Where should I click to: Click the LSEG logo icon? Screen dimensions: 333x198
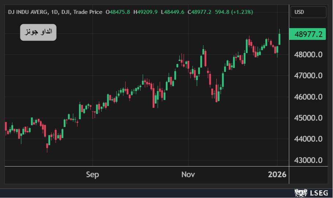coord(301,193)
